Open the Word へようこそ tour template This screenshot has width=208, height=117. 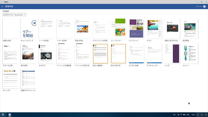pyautogui.click(x=28, y=29)
